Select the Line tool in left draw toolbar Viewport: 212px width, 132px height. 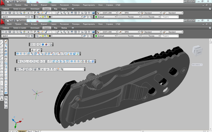[2, 41]
